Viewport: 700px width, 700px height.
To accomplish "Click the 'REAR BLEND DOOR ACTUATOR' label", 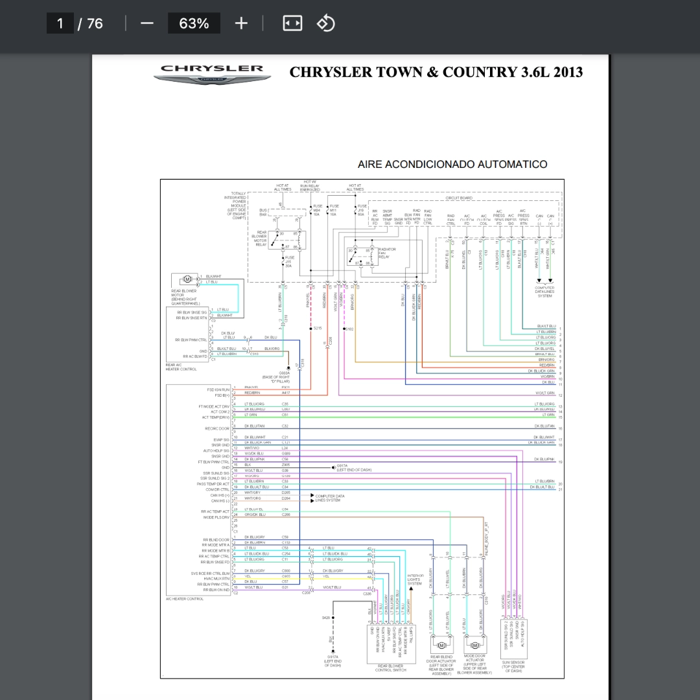I will tap(441, 665).
